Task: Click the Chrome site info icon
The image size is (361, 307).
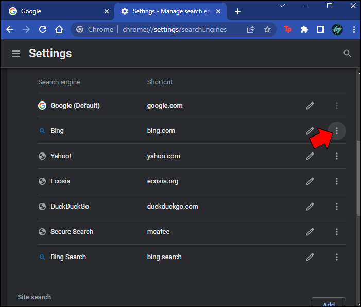Action: tap(80, 29)
